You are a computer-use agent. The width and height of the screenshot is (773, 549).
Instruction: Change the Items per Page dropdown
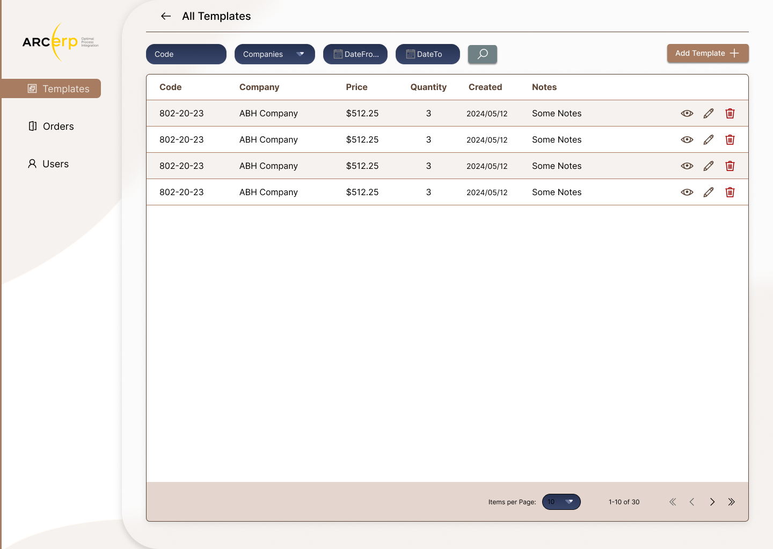tap(561, 502)
